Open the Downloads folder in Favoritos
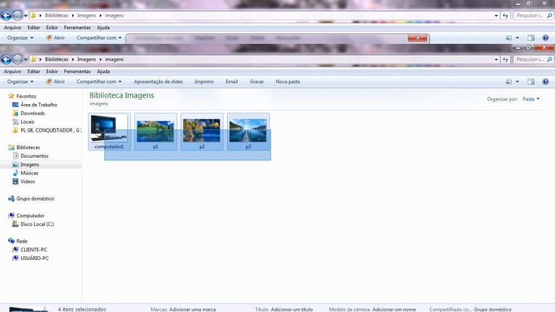This screenshot has width=555, height=312. [x=33, y=113]
